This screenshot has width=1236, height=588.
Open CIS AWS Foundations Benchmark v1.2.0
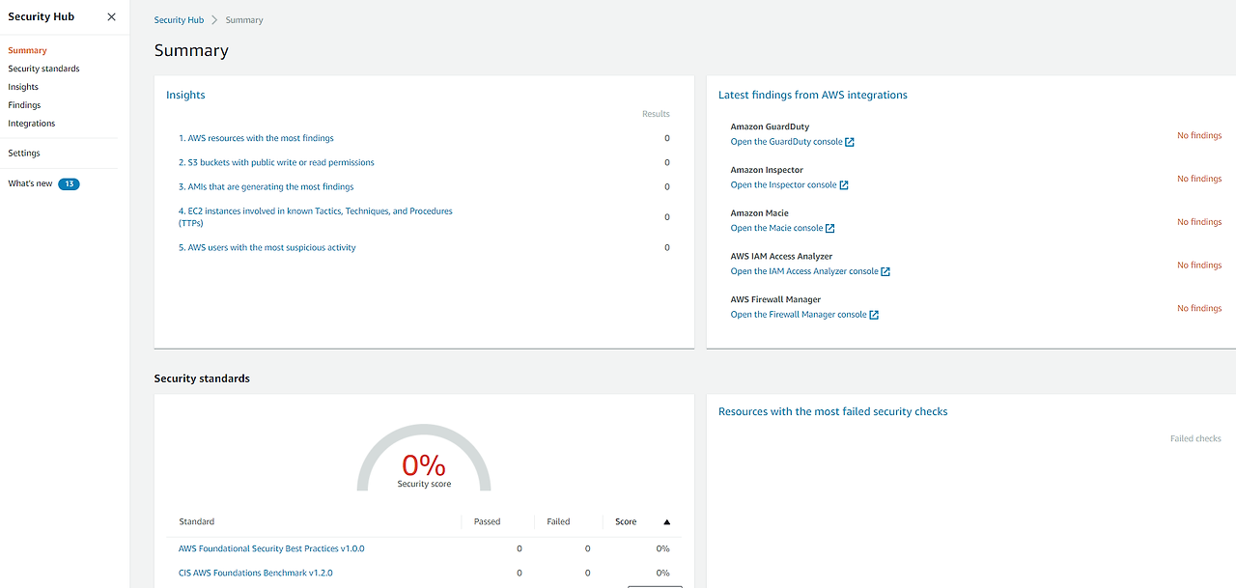[x=255, y=573]
